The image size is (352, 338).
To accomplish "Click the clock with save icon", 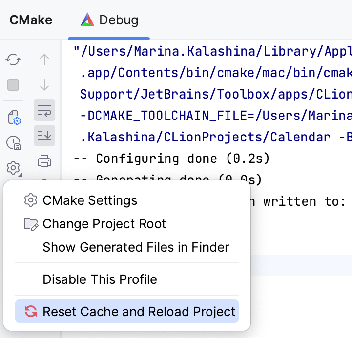I will 14,142.
